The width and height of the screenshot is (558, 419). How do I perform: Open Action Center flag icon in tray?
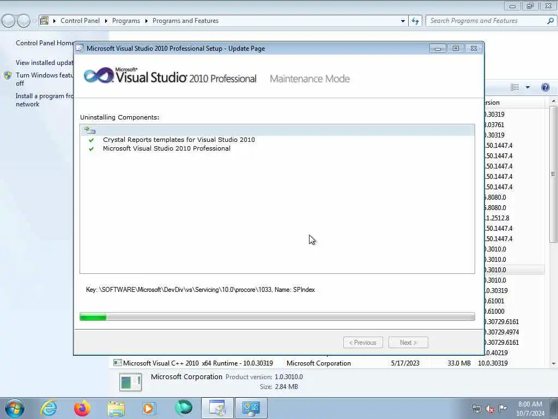tap(502, 408)
